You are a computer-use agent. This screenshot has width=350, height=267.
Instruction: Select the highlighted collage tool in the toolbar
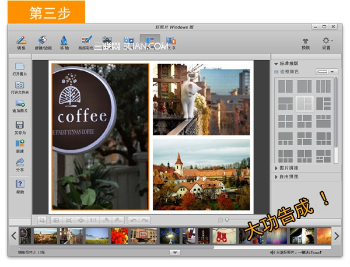(150, 43)
